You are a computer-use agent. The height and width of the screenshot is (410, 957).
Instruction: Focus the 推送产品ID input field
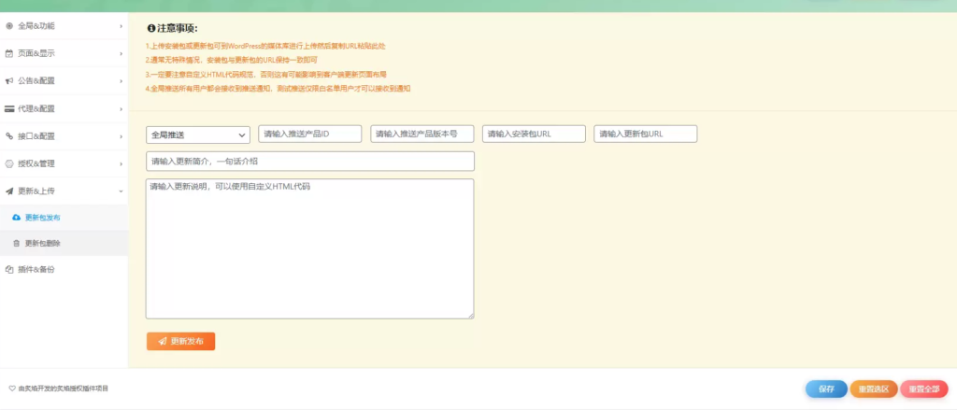click(310, 134)
